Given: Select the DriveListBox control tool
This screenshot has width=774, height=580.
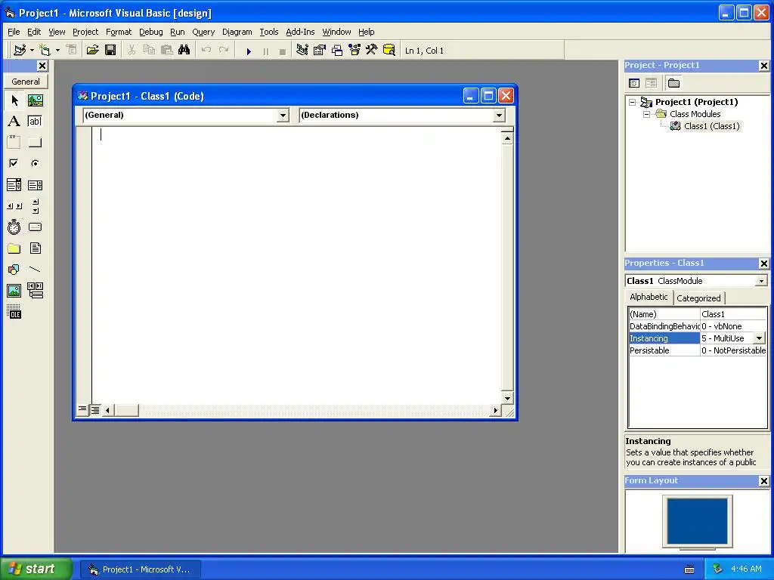Looking at the screenshot, I should [x=35, y=227].
